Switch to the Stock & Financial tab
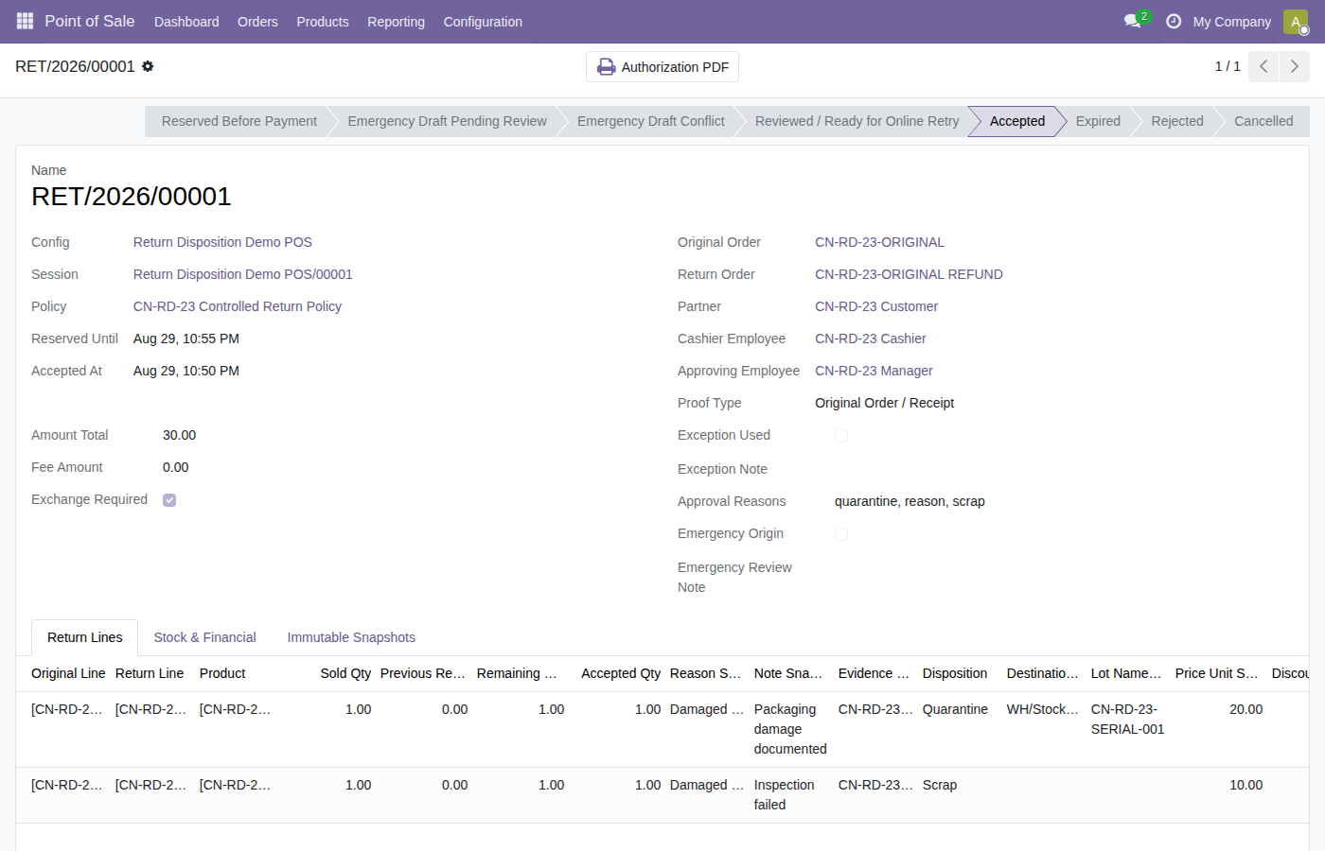1325x851 pixels. tap(204, 637)
